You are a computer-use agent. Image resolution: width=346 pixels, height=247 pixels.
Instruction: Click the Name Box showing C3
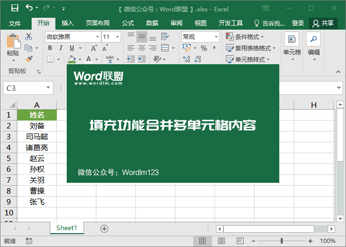click(x=28, y=88)
